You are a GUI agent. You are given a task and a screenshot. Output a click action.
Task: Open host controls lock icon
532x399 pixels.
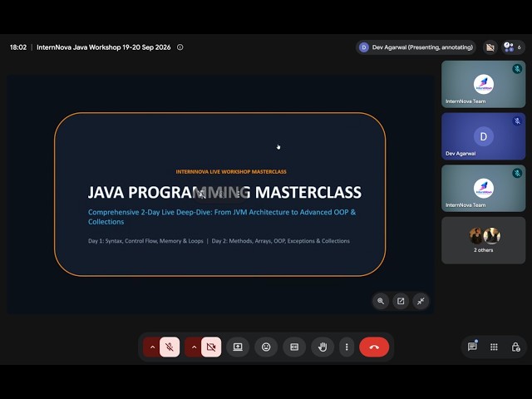point(515,347)
